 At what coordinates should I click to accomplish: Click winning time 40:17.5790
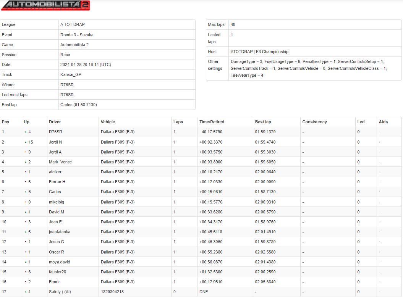pos(212,132)
